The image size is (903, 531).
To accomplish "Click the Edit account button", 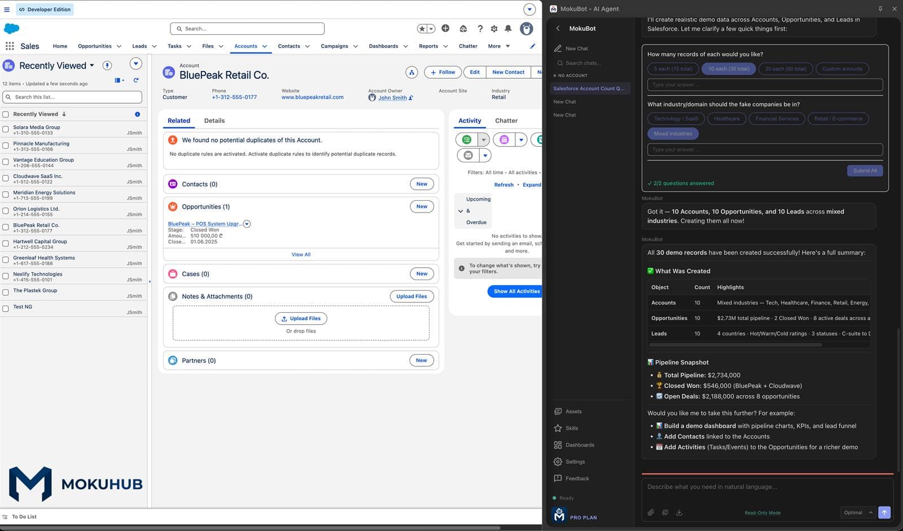I will (x=475, y=72).
